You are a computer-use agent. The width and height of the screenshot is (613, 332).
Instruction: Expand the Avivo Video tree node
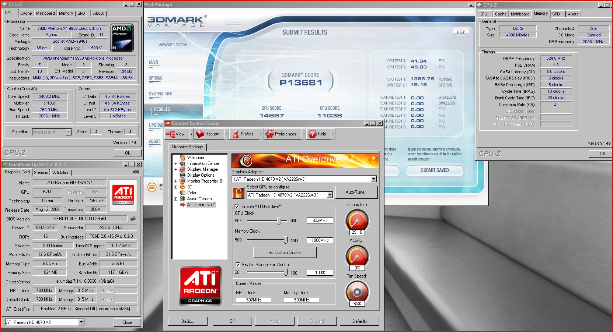pos(176,199)
